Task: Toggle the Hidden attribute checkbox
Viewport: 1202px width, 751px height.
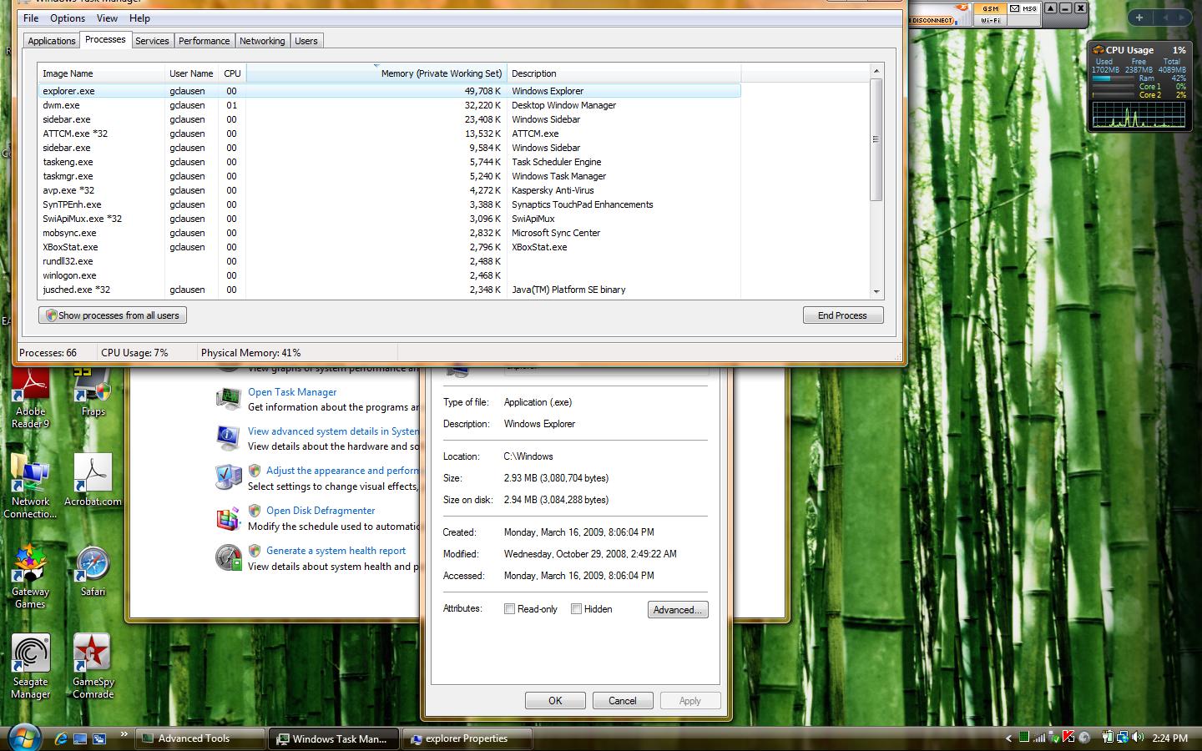Action: coord(576,609)
